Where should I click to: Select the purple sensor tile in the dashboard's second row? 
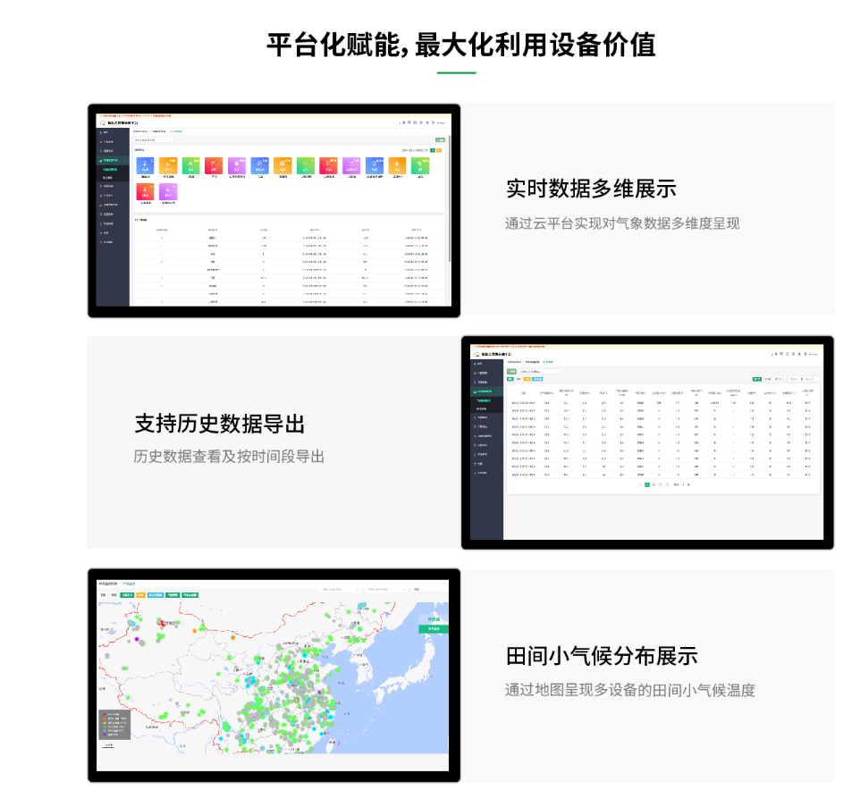pyautogui.click(x=168, y=191)
